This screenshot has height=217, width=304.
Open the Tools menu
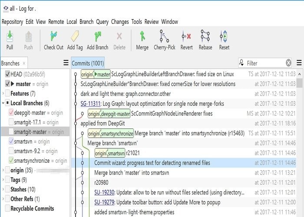tap(137, 22)
